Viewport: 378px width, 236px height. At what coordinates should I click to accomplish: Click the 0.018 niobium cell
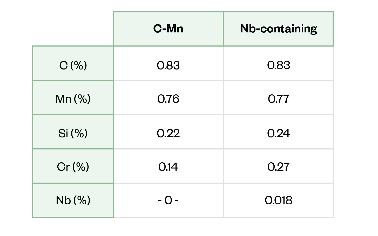(278, 200)
